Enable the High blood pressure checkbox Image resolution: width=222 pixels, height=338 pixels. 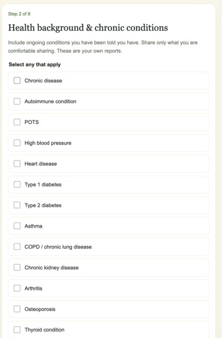pos(17,143)
